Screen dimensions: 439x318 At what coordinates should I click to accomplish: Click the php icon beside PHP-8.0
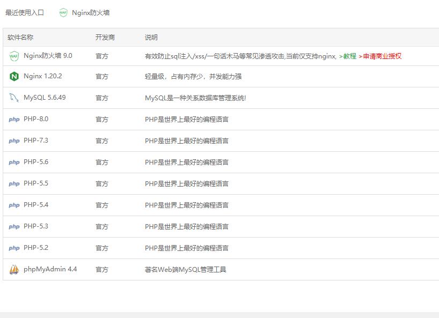click(x=14, y=120)
